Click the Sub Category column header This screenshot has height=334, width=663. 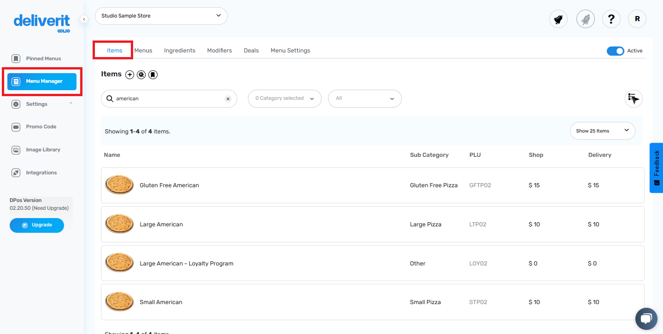[x=429, y=155]
